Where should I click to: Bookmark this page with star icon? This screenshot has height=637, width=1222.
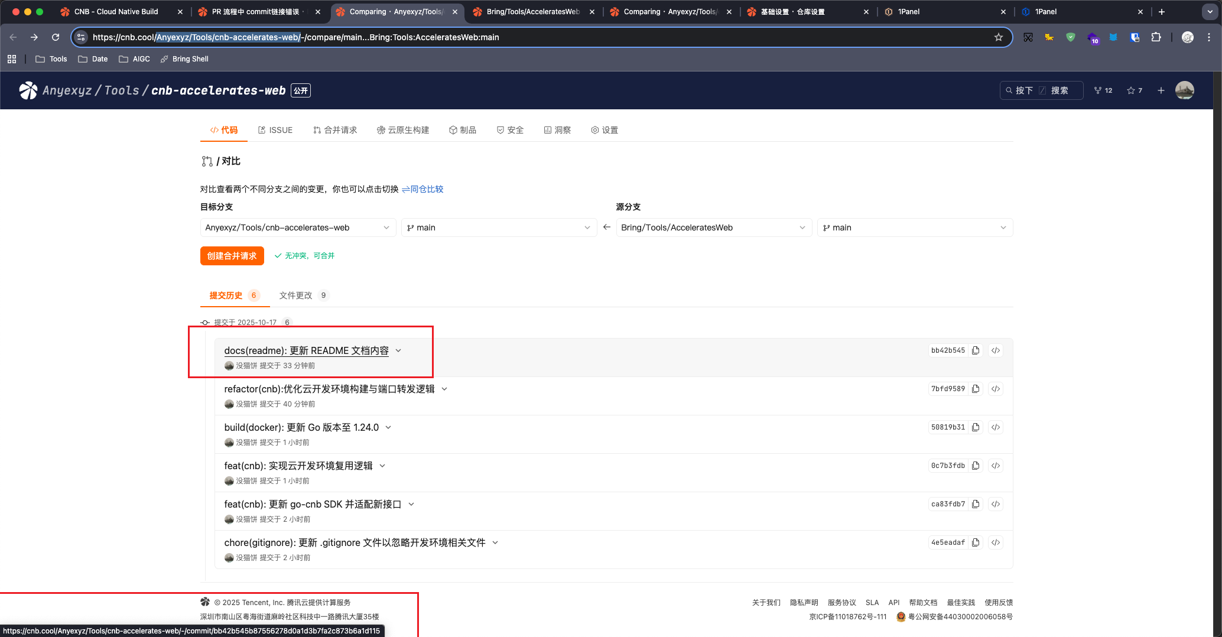click(x=999, y=37)
